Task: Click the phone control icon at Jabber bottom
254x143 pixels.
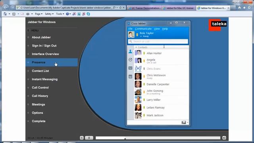Action: click(x=184, y=122)
